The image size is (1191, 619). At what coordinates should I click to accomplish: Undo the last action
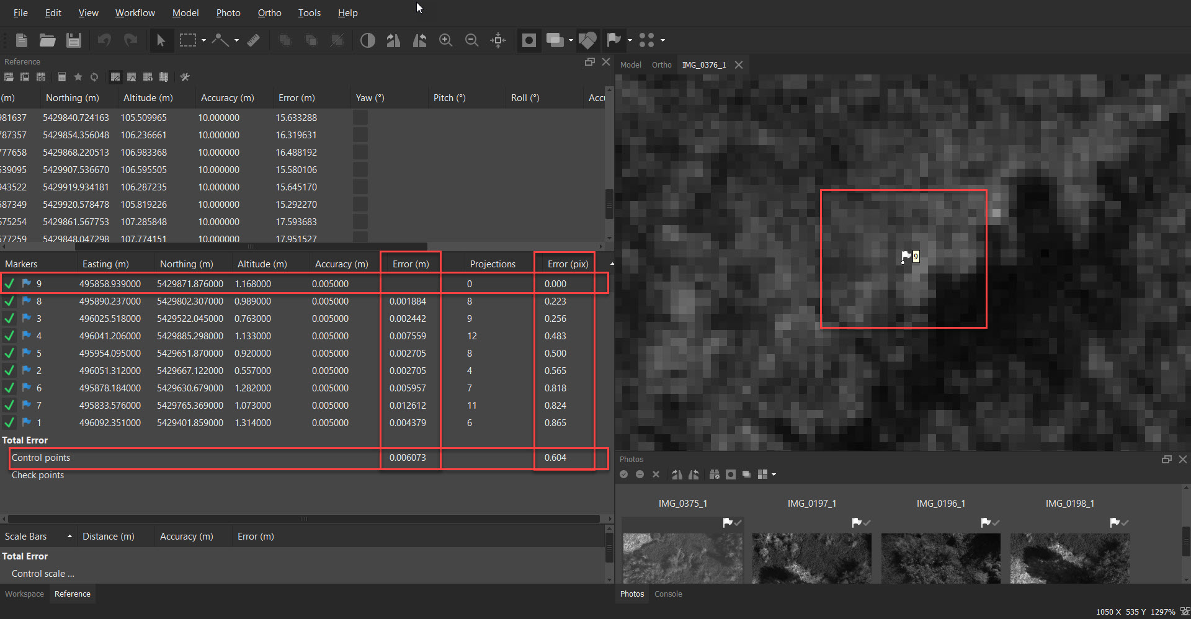pyautogui.click(x=104, y=40)
